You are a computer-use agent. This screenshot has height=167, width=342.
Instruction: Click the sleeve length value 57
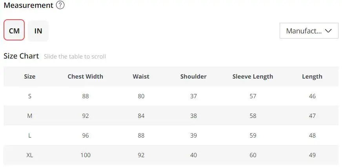[x=253, y=96]
